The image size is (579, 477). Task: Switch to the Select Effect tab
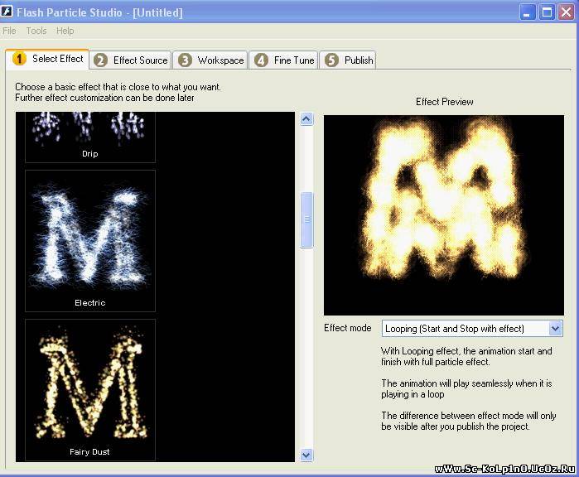(x=47, y=59)
